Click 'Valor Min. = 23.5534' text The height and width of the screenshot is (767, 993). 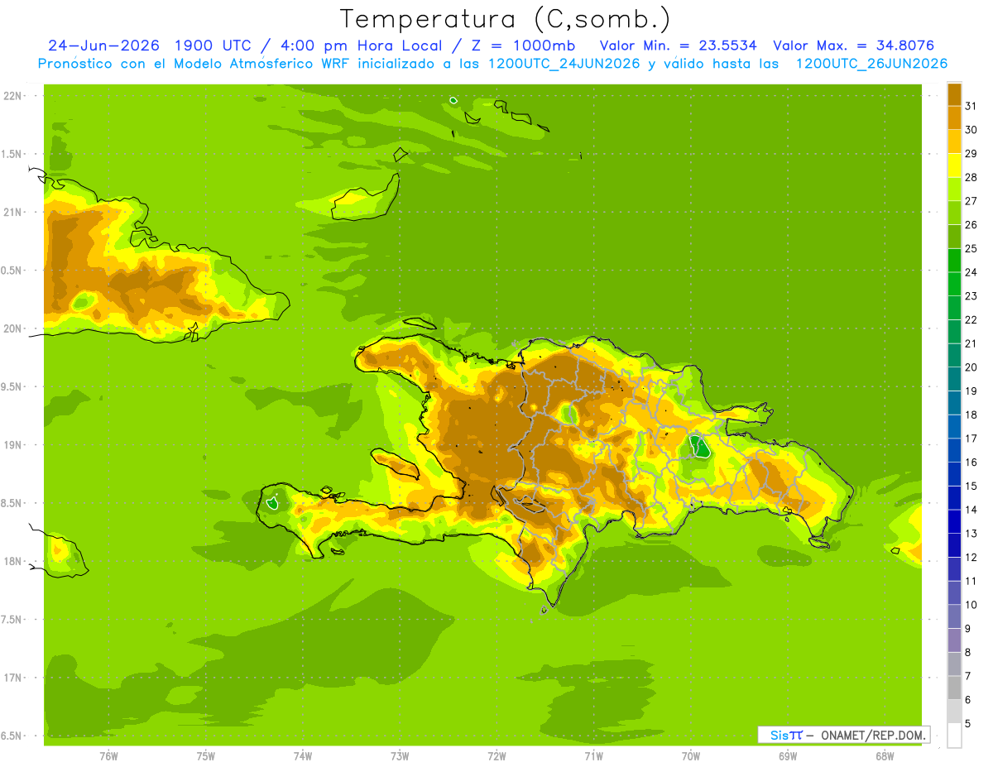678,46
